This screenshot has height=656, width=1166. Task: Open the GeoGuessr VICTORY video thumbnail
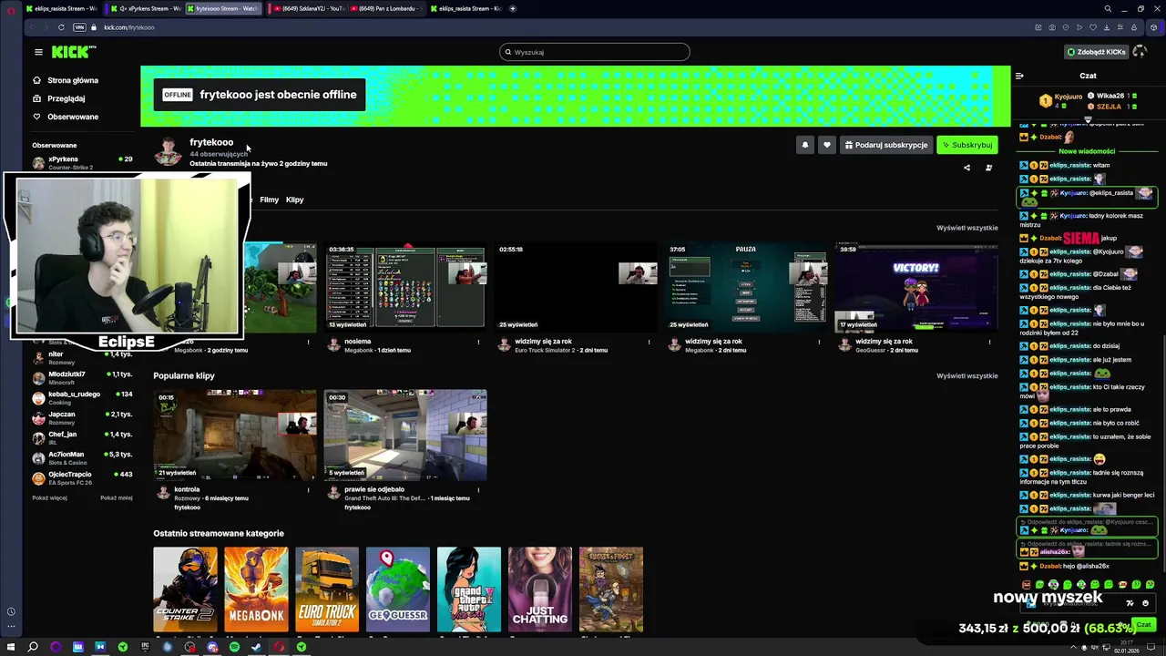pos(916,285)
